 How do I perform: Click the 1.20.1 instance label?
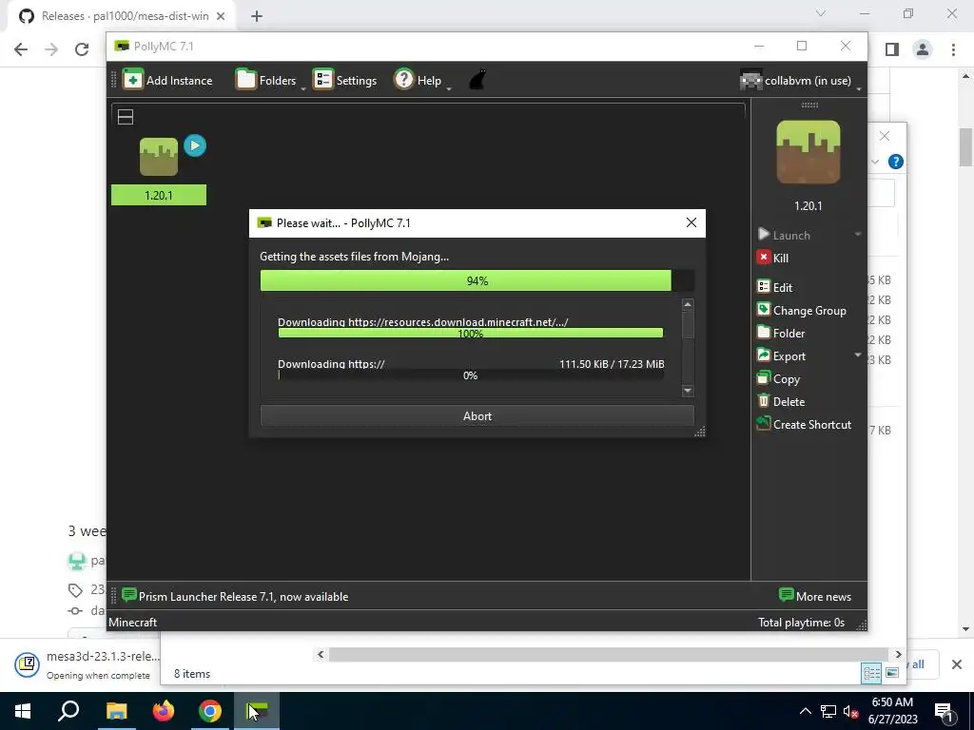pos(159,195)
